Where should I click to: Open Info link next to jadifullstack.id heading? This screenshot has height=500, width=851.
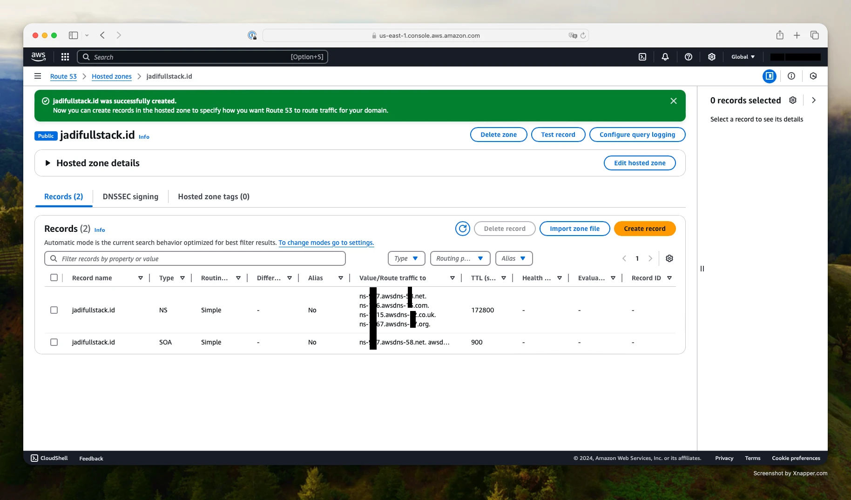click(144, 137)
